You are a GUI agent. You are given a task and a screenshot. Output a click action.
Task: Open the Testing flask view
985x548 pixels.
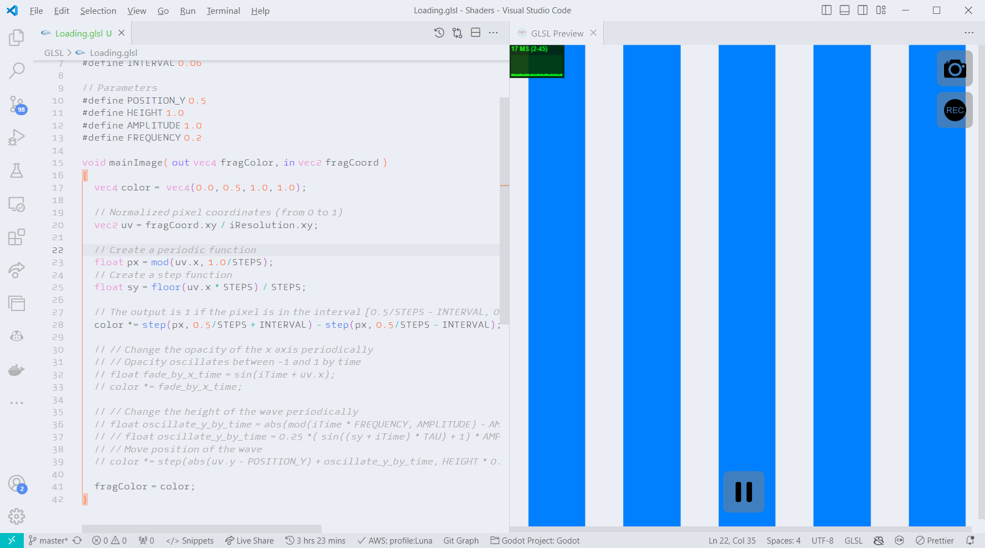[x=17, y=170]
